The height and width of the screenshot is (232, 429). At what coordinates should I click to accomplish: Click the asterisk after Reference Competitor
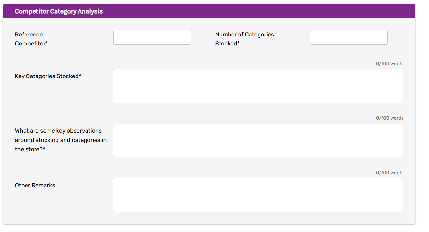pyautogui.click(x=47, y=43)
